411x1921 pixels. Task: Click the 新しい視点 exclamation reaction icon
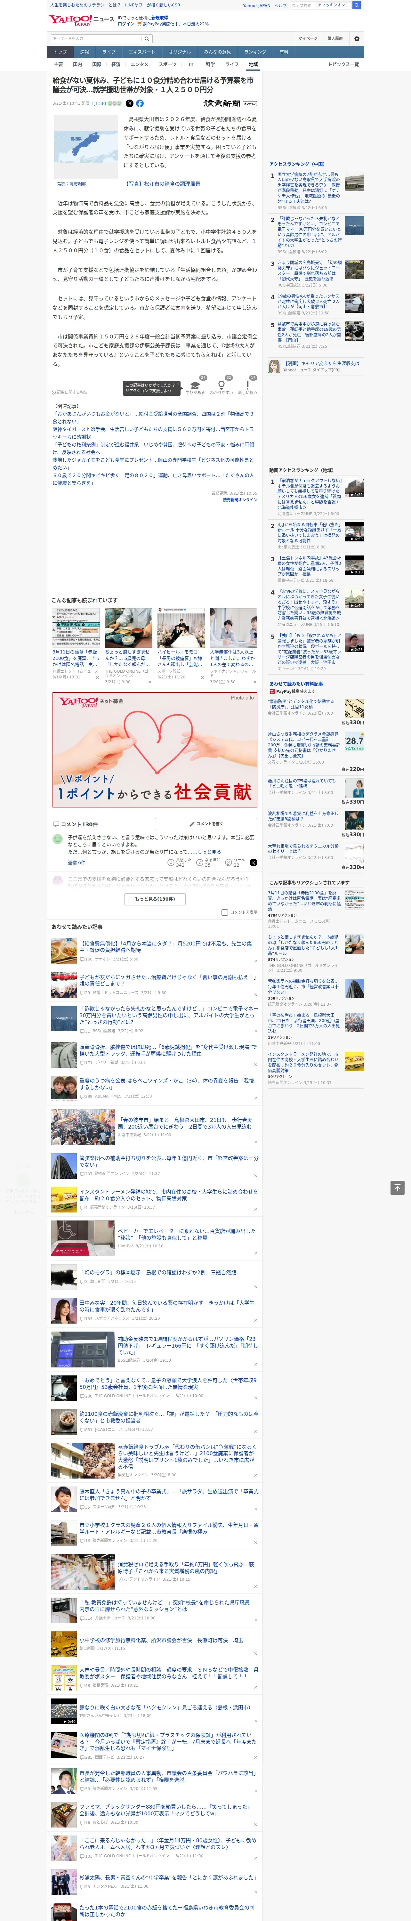(x=248, y=385)
